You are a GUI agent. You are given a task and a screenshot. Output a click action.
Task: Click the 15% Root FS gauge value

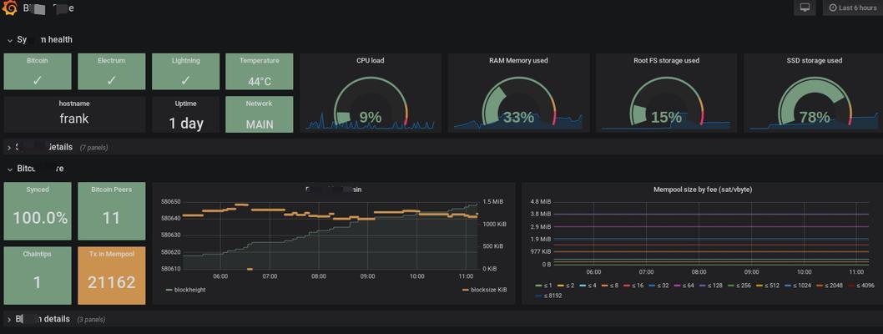[x=666, y=117]
